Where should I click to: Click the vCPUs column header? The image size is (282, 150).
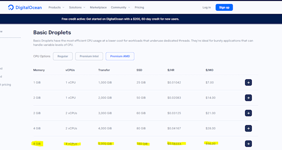(70, 70)
